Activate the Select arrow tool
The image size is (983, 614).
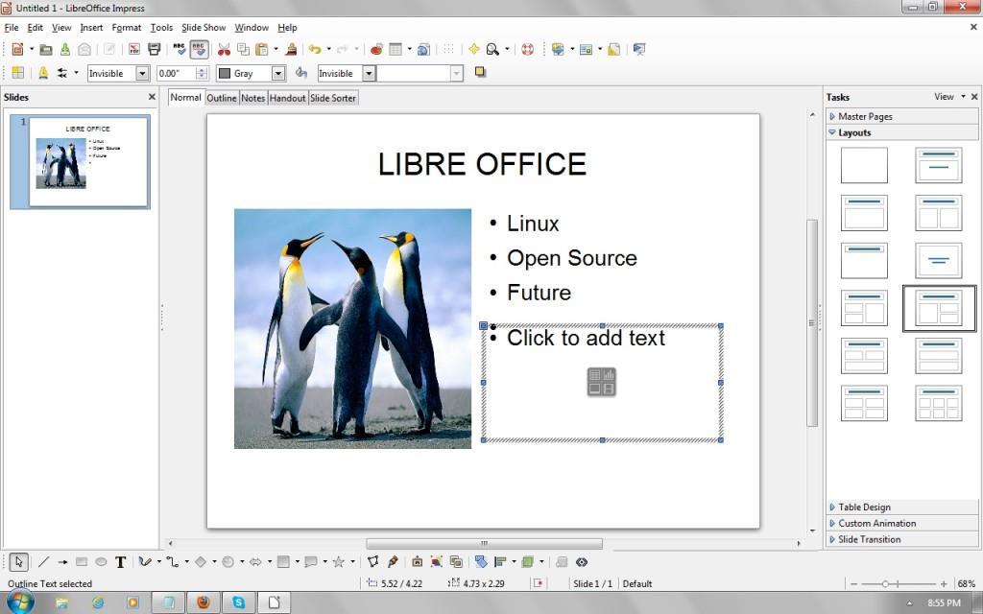[x=19, y=562]
